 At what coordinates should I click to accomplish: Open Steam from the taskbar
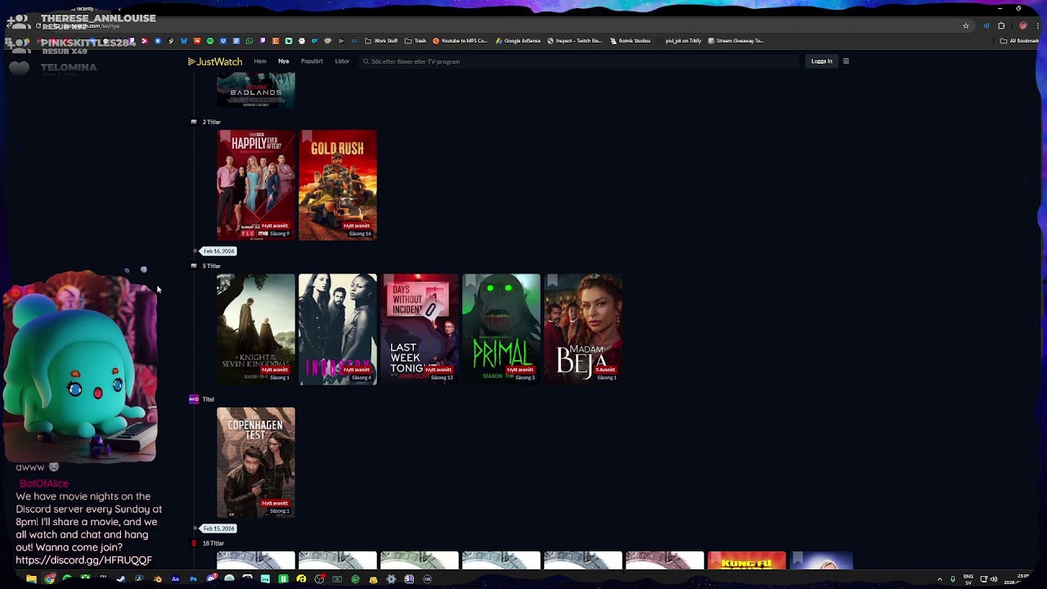tap(121, 579)
